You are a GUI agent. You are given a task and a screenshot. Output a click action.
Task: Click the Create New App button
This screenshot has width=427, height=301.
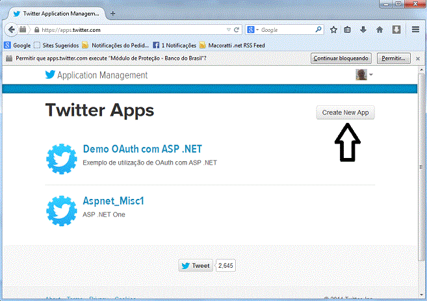(x=345, y=112)
